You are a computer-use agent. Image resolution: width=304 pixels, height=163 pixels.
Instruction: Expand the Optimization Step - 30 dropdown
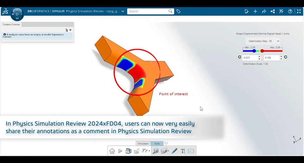point(263,41)
